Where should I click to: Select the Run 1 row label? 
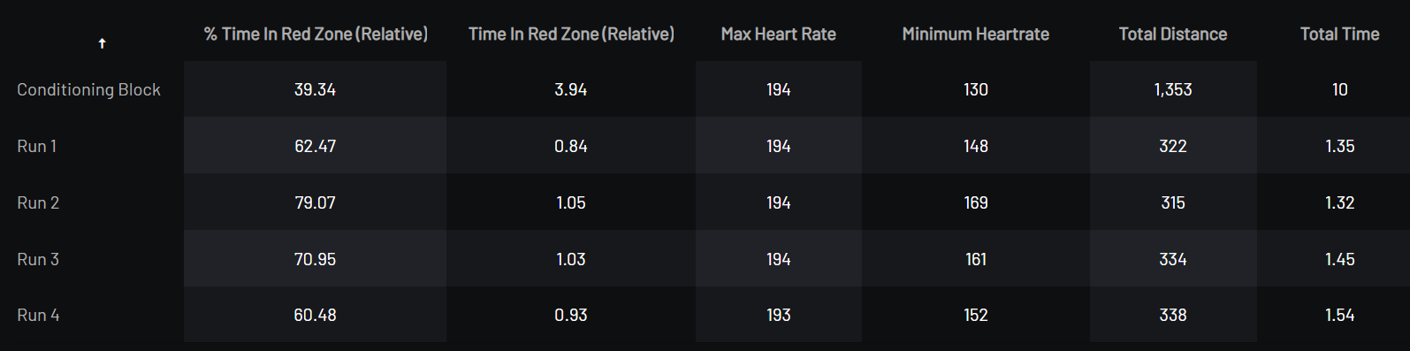click(37, 146)
